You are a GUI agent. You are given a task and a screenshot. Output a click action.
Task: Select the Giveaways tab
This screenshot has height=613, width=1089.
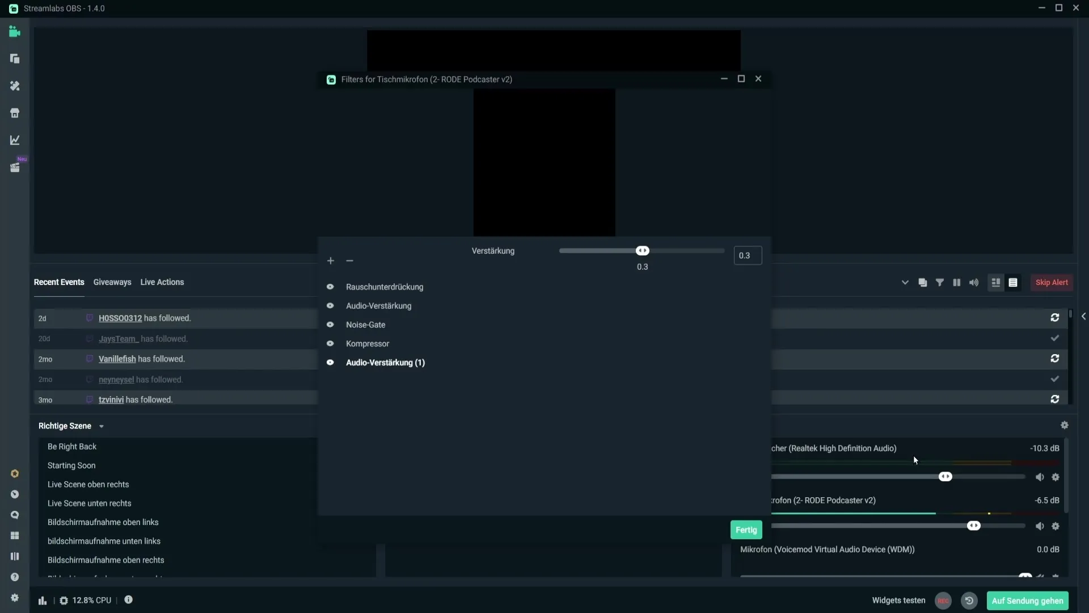[111, 282]
